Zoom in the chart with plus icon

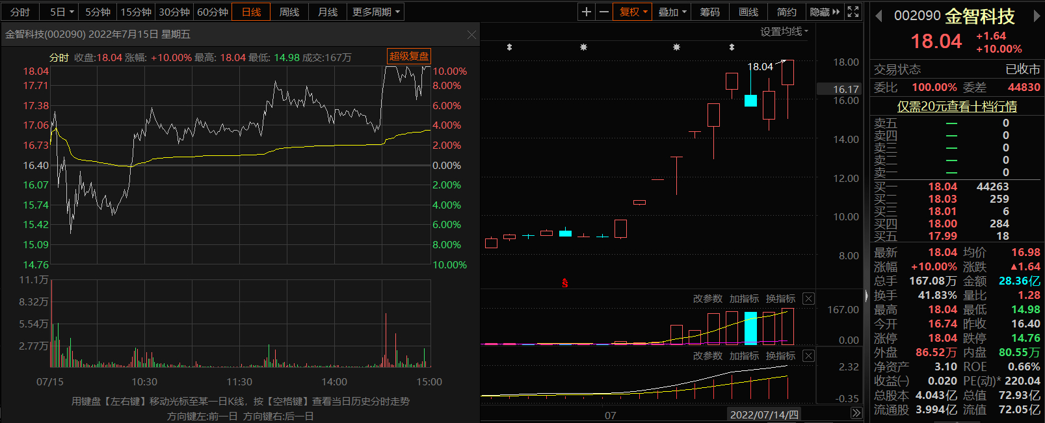click(587, 12)
